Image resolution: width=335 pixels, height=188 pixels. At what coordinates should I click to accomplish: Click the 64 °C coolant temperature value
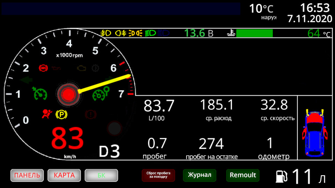point(319,33)
